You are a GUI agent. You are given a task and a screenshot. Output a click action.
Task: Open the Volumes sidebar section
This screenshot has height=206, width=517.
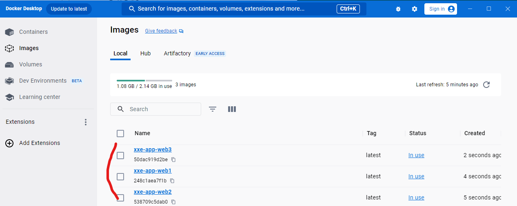(31, 64)
